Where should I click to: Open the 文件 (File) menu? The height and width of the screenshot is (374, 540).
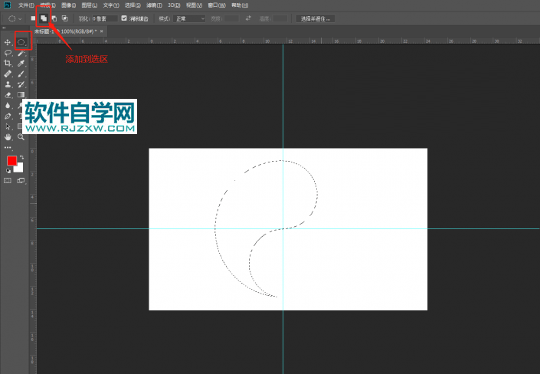(26, 5)
